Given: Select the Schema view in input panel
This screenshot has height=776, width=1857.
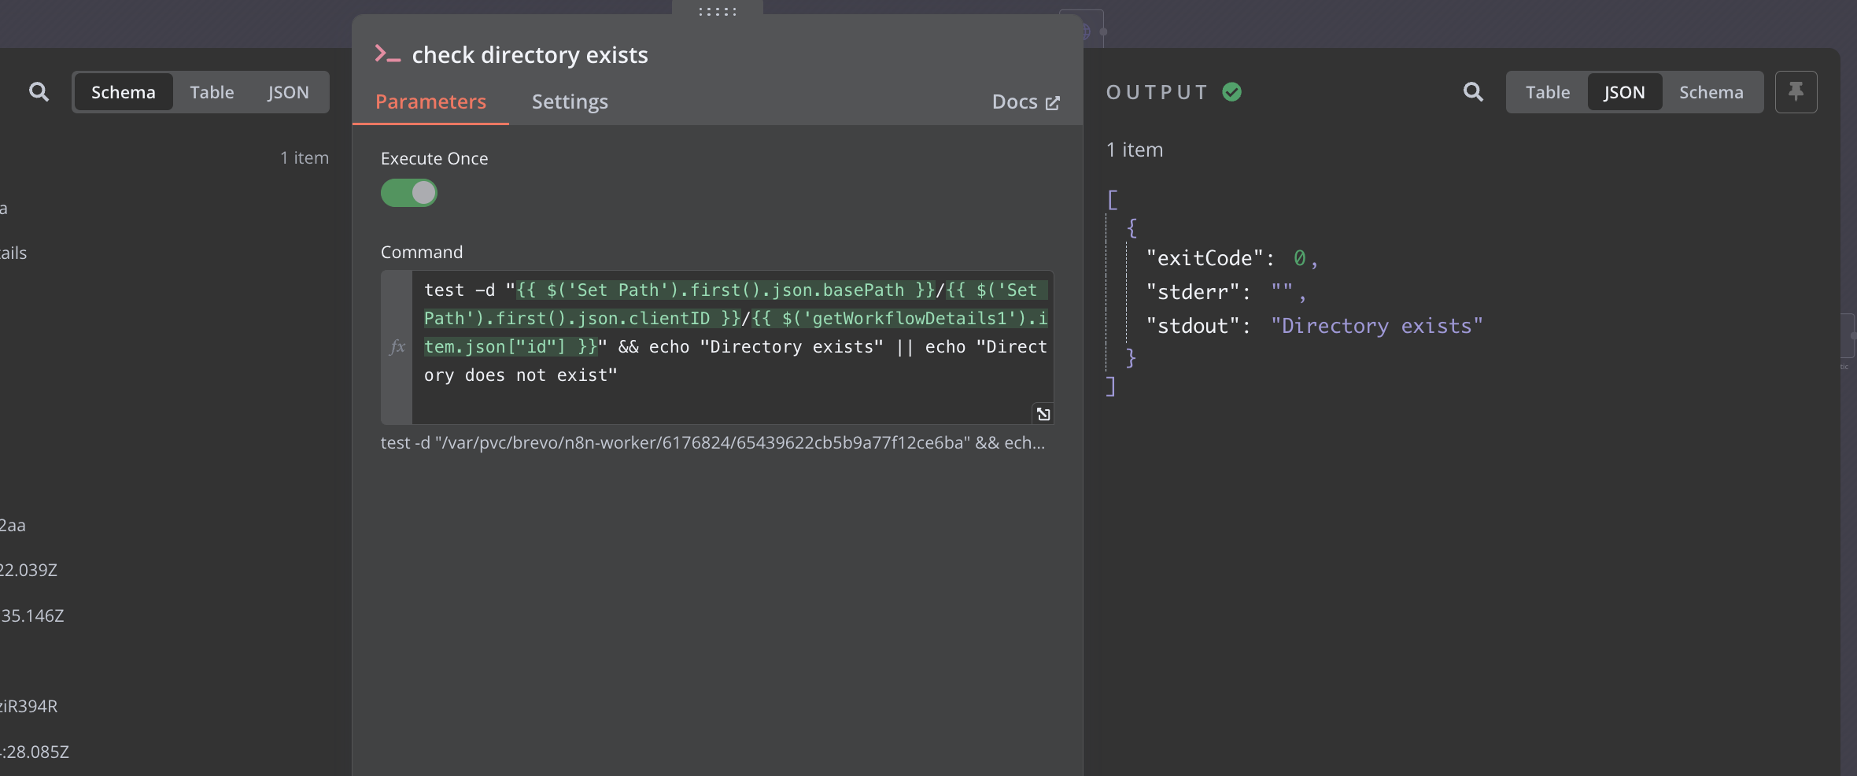Looking at the screenshot, I should coord(124,92).
